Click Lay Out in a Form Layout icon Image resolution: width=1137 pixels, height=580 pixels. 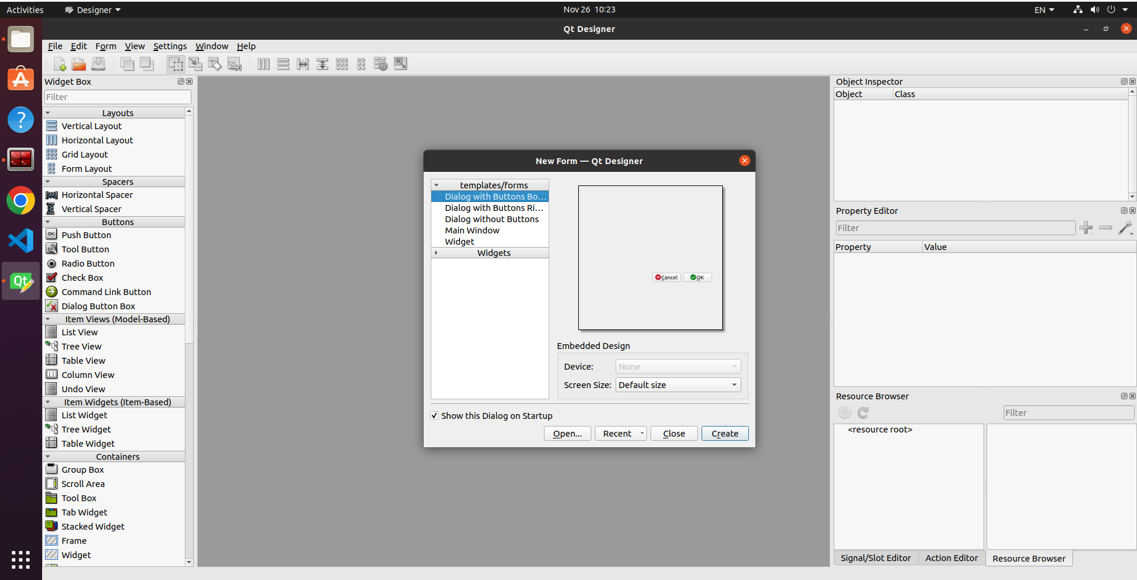point(361,64)
